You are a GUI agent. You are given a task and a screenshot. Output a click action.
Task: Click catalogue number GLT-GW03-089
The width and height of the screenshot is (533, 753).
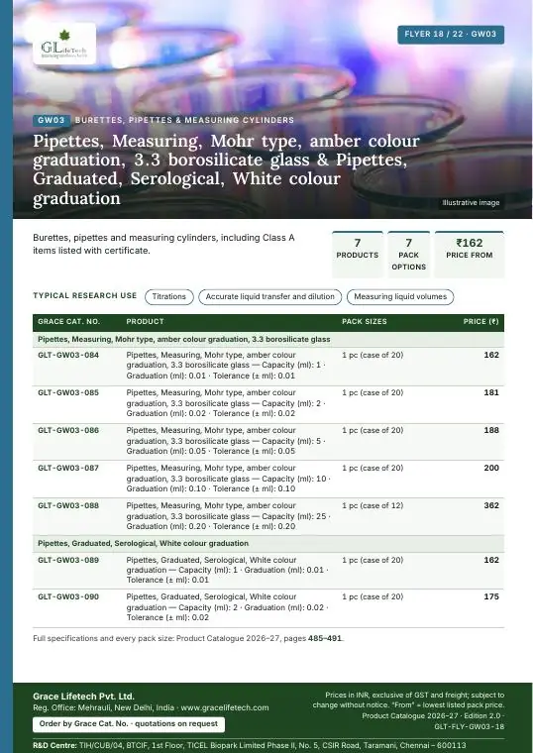pos(68,560)
